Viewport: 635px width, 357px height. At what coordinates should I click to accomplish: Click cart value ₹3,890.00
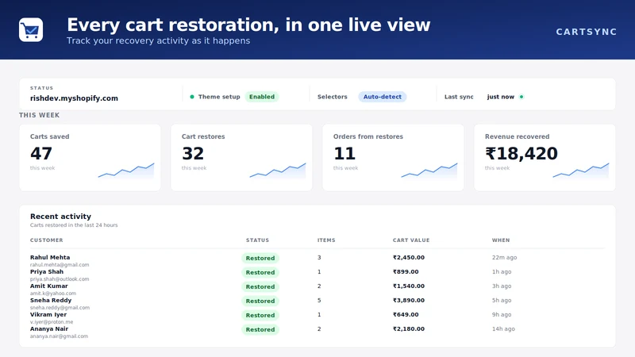coord(409,301)
